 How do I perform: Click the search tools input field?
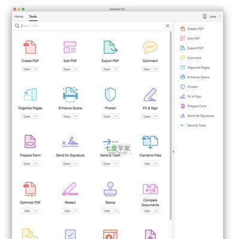coord(92,26)
